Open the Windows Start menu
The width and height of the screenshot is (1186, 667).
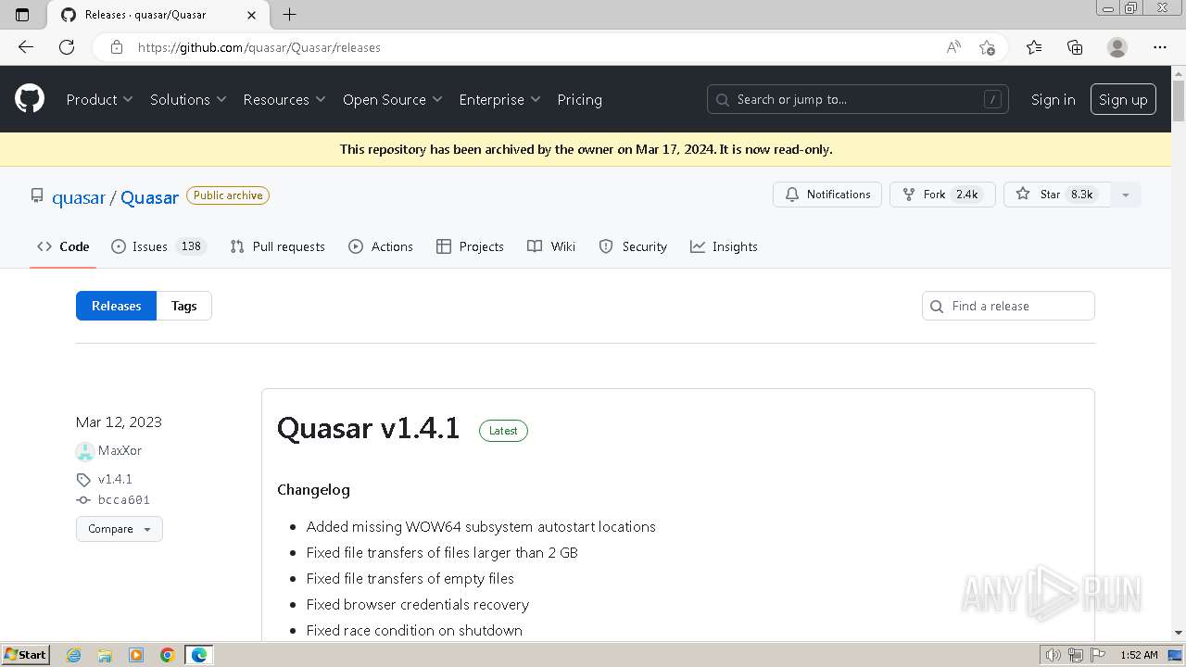tap(25, 655)
